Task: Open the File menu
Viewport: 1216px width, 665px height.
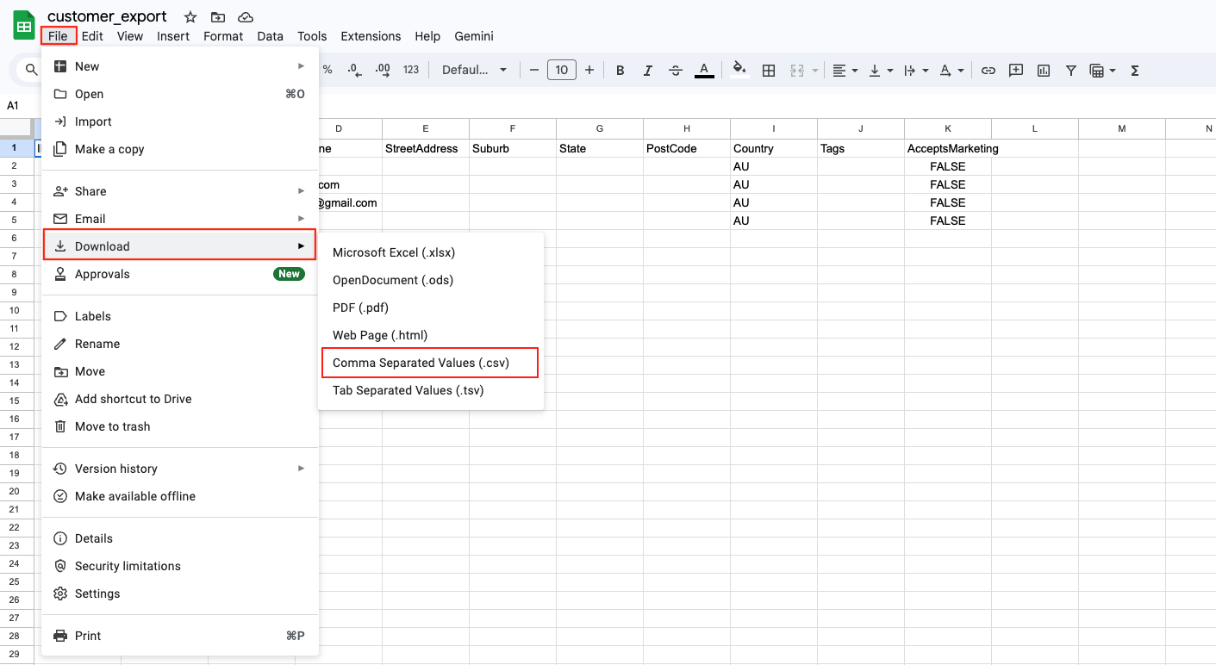Action: pyautogui.click(x=58, y=36)
